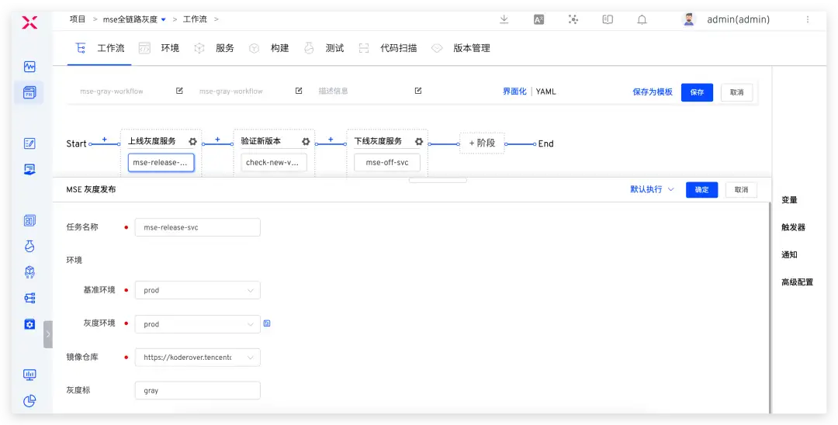The image size is (838, 425).
Task: Open settings gear for 验证新版本 stage
Action: tap(306, 141)
